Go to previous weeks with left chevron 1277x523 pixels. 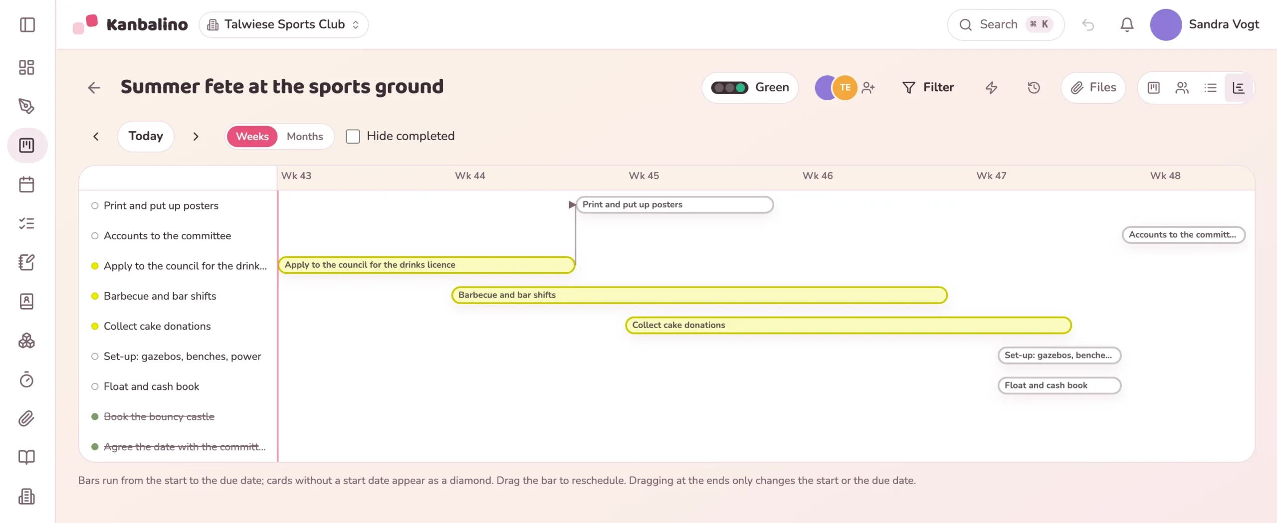[96, 136]
